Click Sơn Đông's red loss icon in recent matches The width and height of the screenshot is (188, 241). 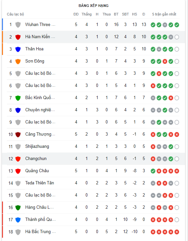(165, 62)
